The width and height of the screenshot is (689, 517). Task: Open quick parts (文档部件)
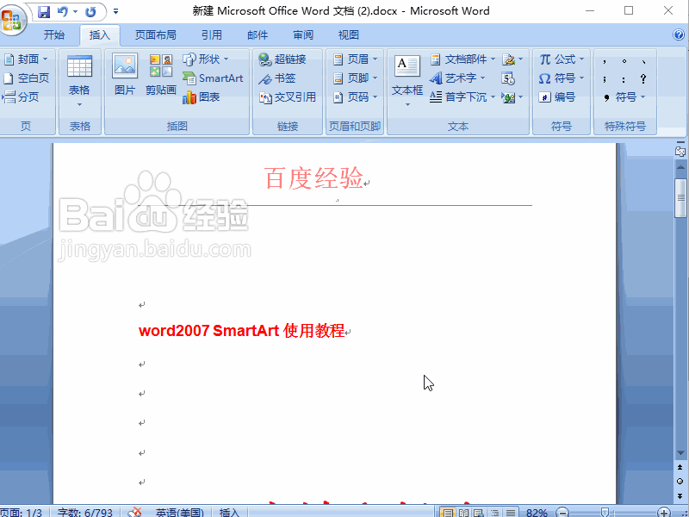463,59
